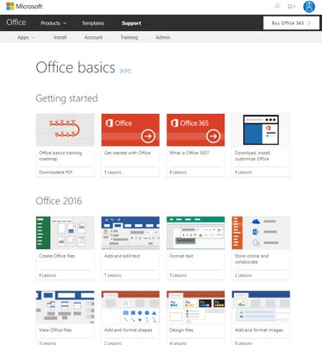Viewport: 322px width, 345px height.
Task: Open the shopping cart icon
Action: tap(291, 6)
